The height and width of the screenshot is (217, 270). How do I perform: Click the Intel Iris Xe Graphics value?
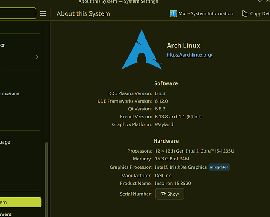(181, 167)
